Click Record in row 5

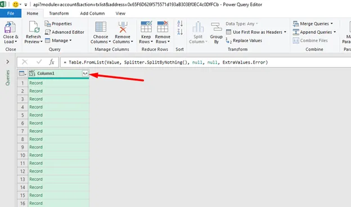(x=36, y=115)
